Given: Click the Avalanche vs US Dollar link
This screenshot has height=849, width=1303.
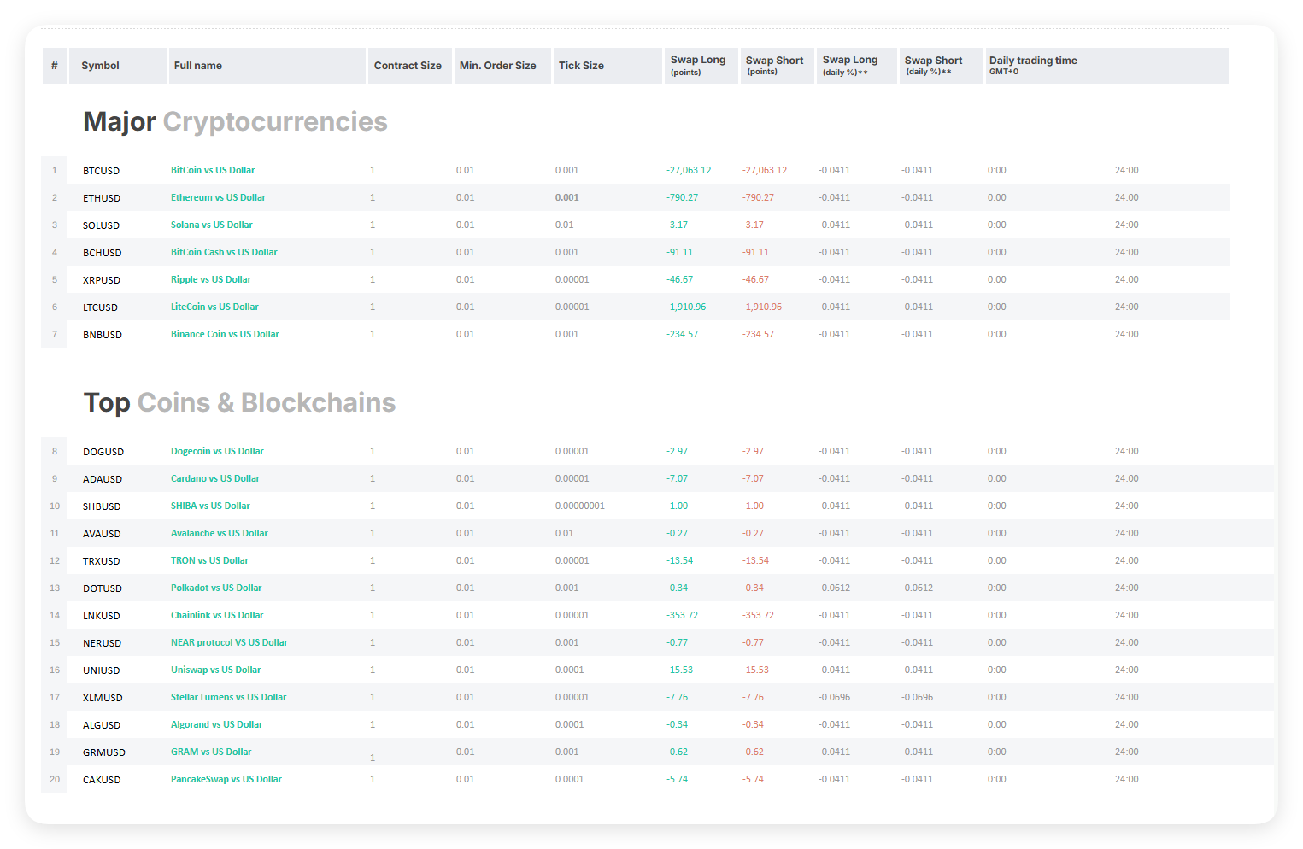Looking at the screenshot, I should tap(220, 533).
